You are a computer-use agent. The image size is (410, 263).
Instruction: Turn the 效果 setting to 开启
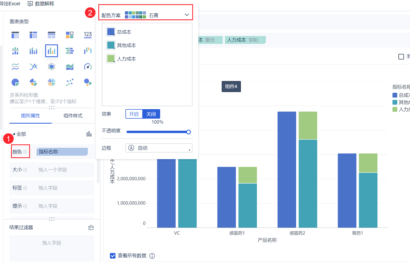pos(134,114)
